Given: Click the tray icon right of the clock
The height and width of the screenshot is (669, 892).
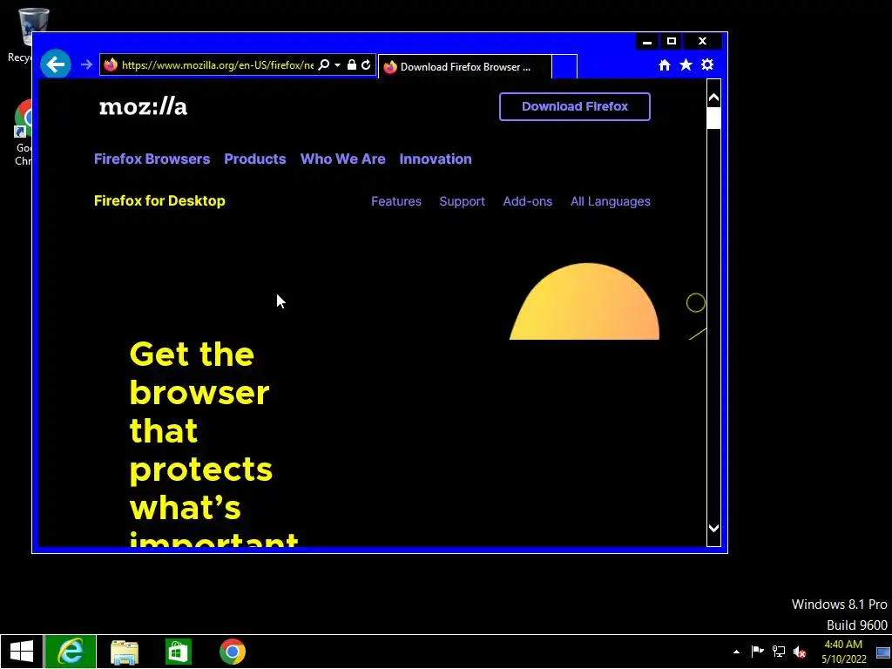Looking at the screenshot, I should (883, 652).
